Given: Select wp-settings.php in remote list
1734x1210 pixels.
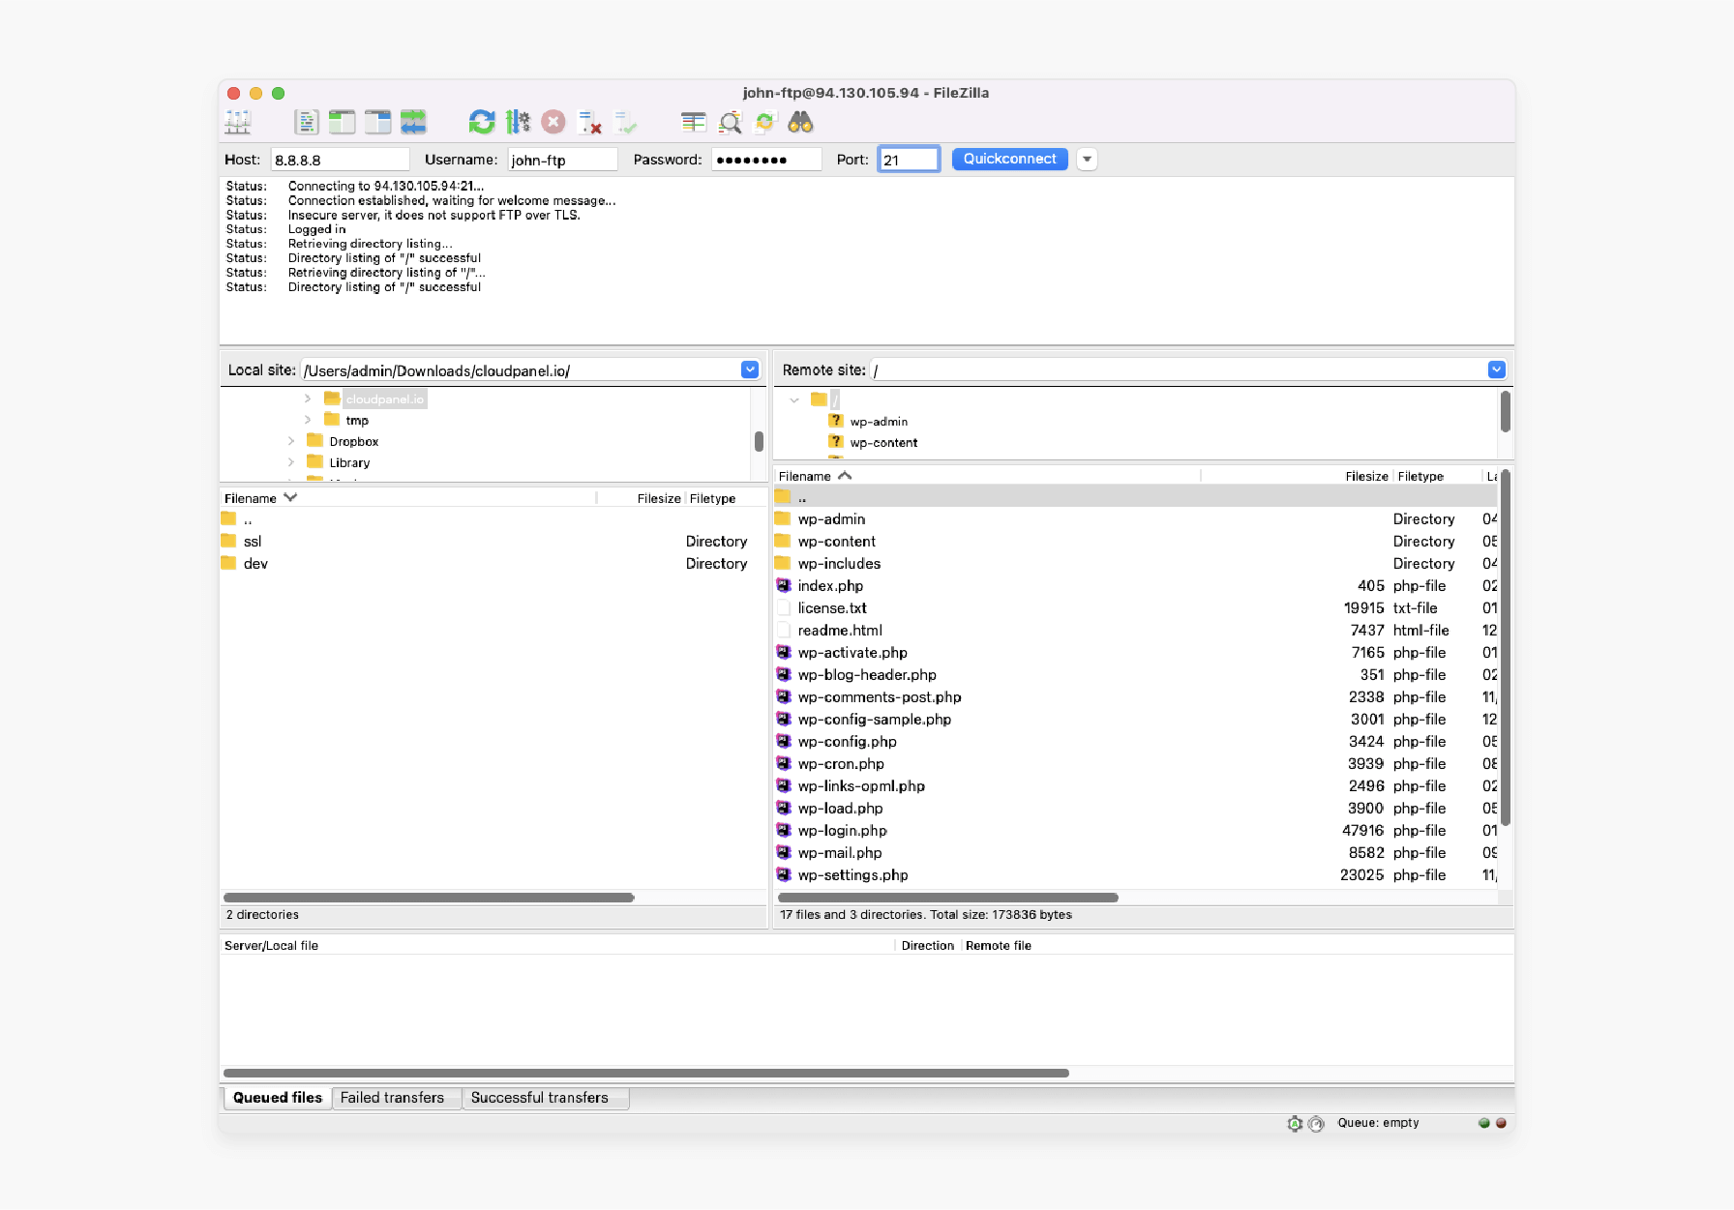Looking at the screenshot, I should coord(1136,875).
